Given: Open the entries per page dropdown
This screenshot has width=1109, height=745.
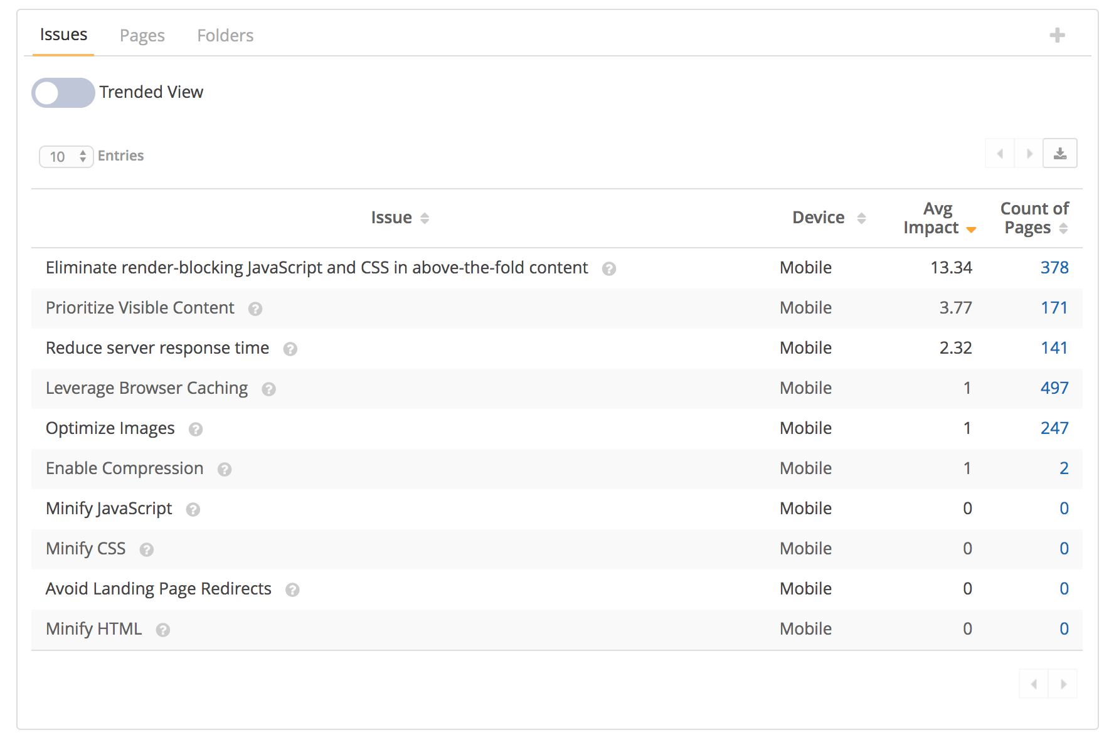Looking at the screenshot, I should (x=66, y=156).
